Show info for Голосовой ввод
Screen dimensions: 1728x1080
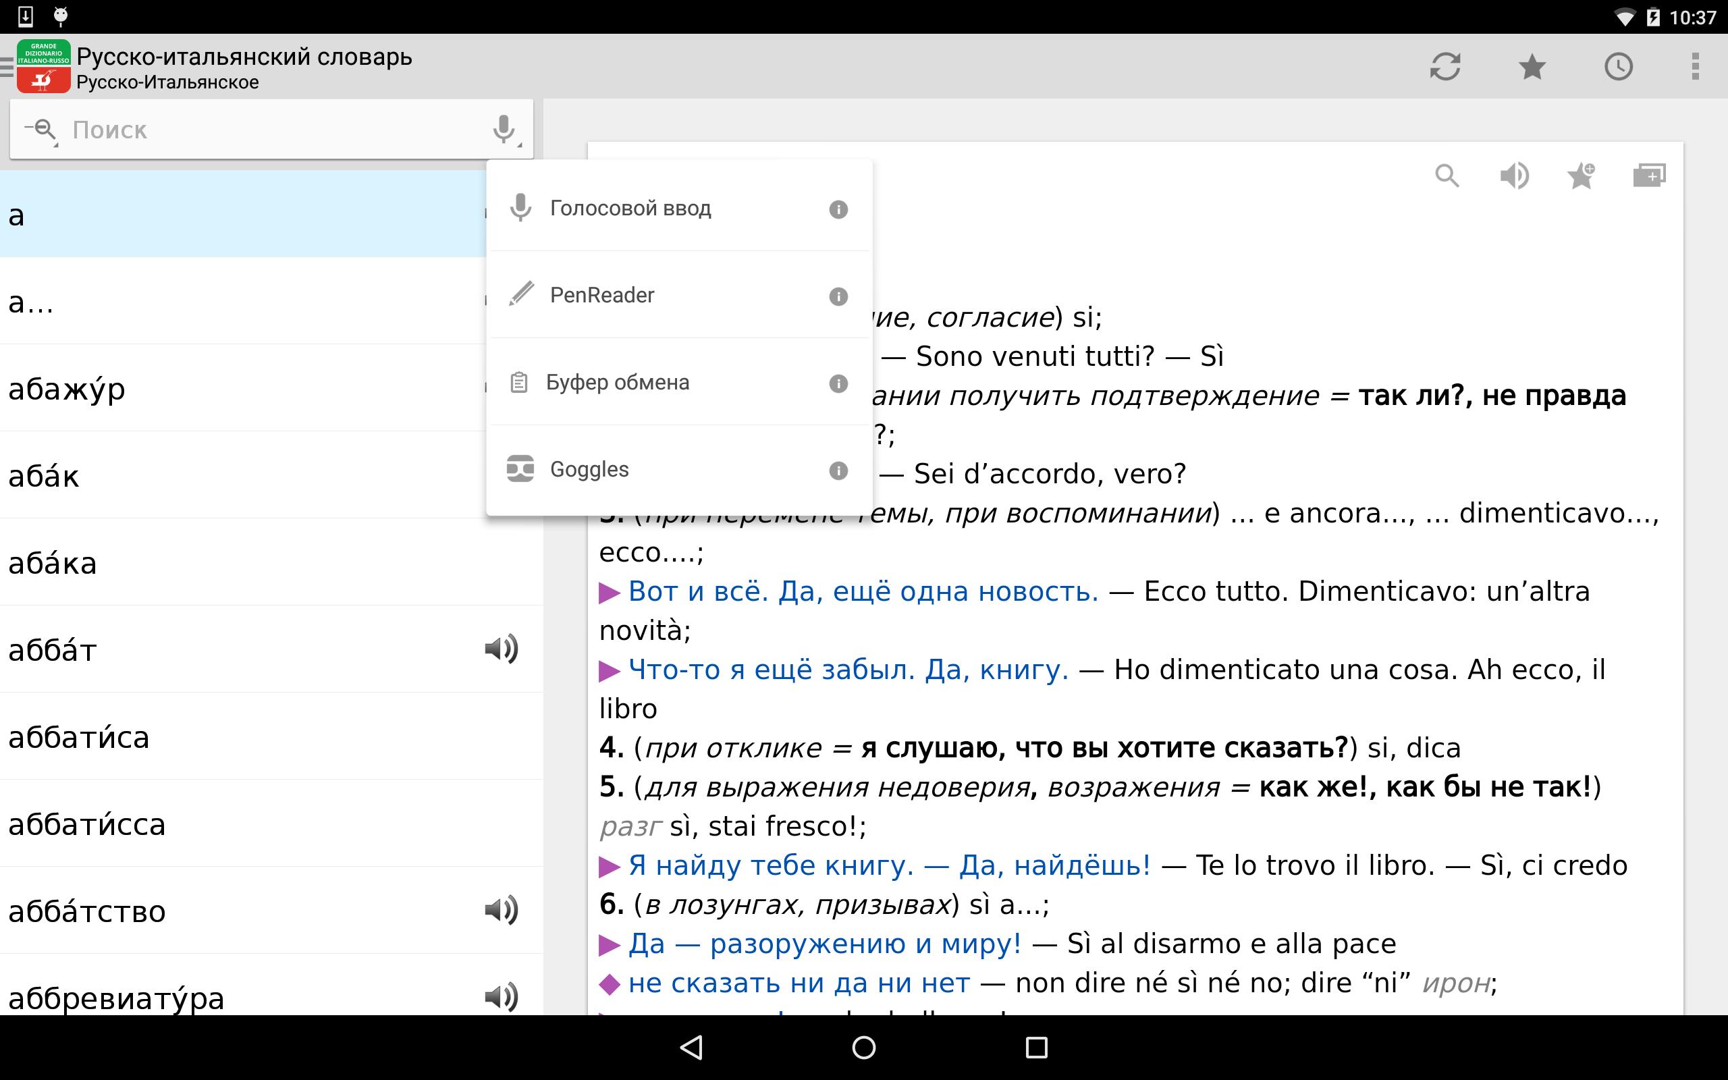[838, 209]
